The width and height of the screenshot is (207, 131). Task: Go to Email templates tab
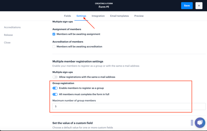119,16
